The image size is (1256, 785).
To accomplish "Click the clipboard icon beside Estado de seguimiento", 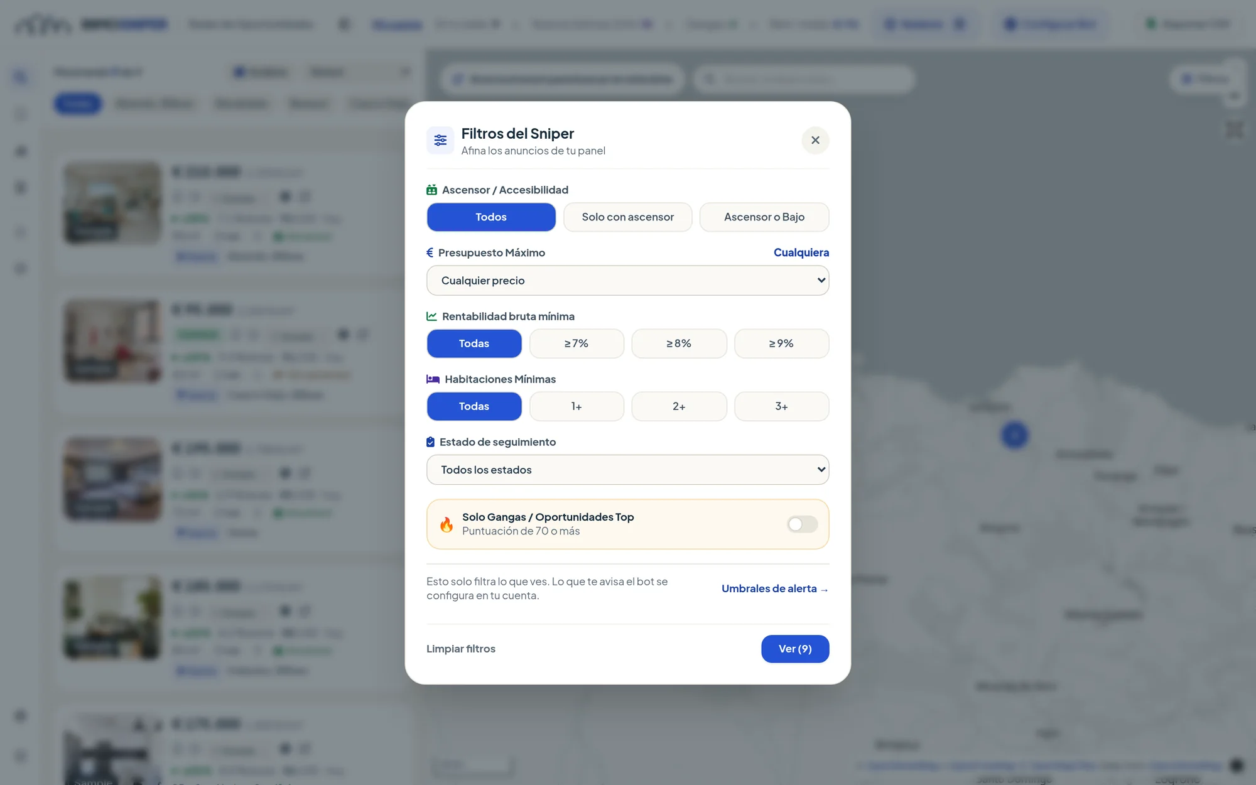I will (x=430, y=442).
